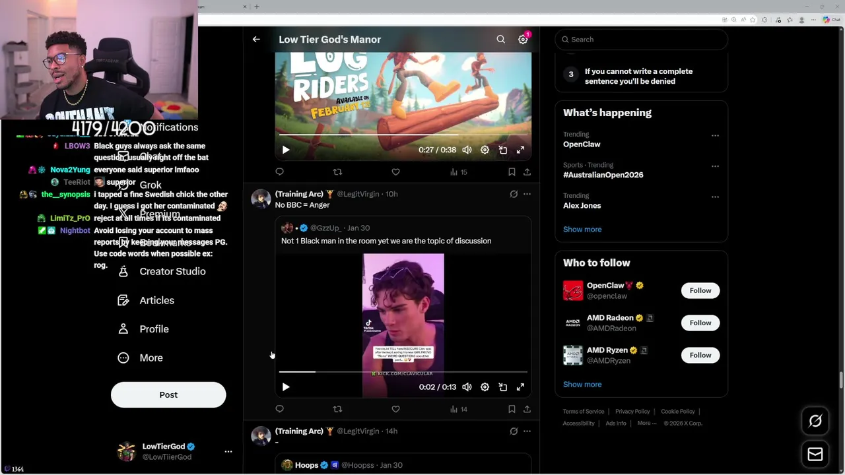845x475 pixels.
Task: Follow the OpenClaw account
Action: (700, 290)
